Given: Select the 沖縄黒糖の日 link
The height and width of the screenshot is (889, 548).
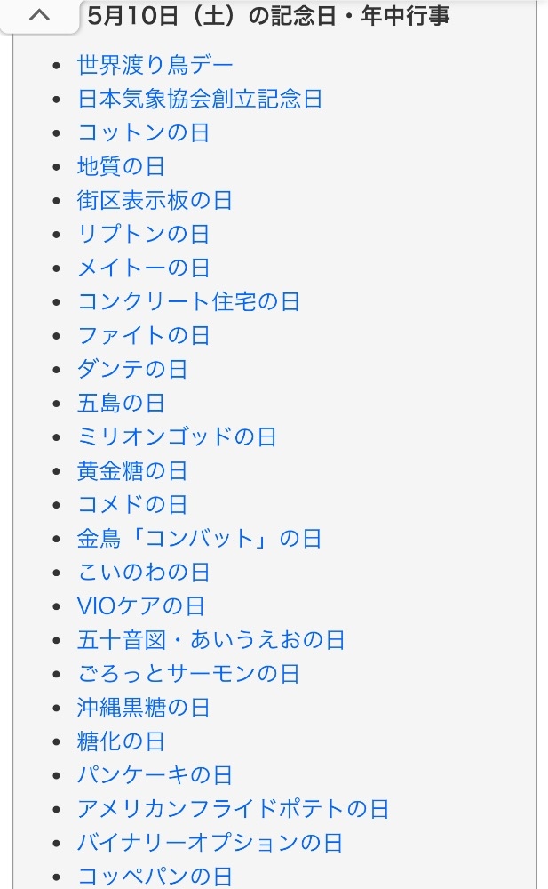Looking at the screenshot, I should pyautogui.click(x=143, y=708).
